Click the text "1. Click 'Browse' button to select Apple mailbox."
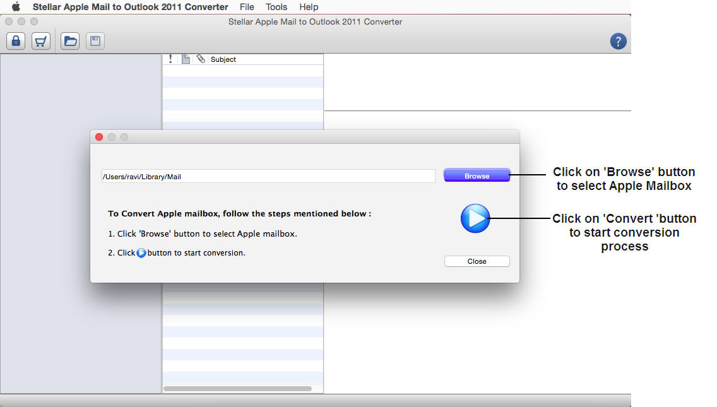The image size is (717, 407). [203, 233]
